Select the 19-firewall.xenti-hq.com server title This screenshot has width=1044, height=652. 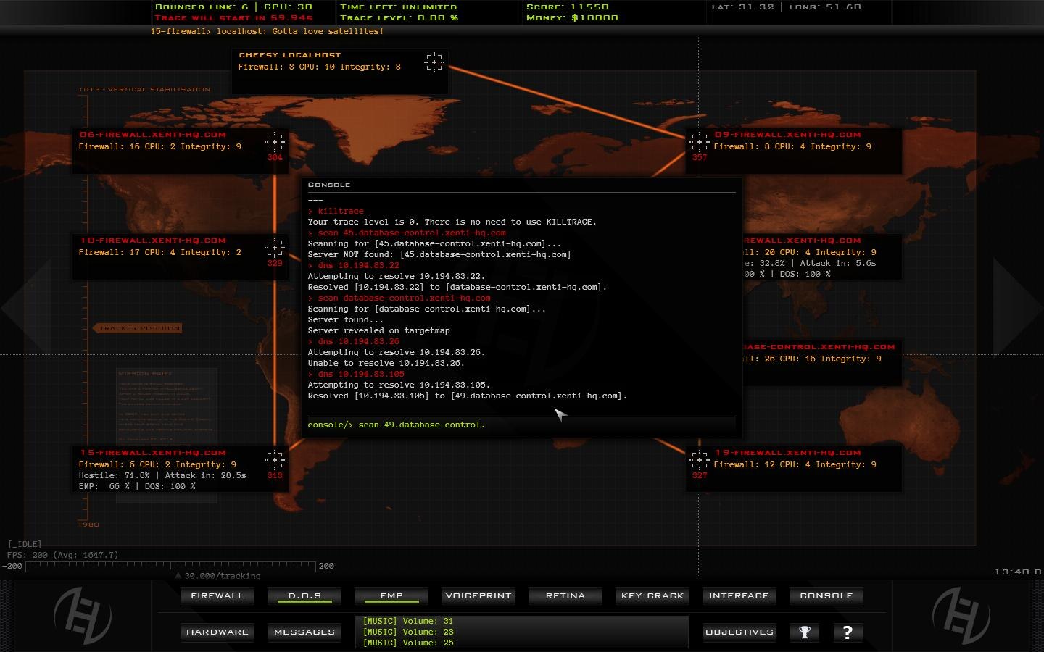point(788,453)
